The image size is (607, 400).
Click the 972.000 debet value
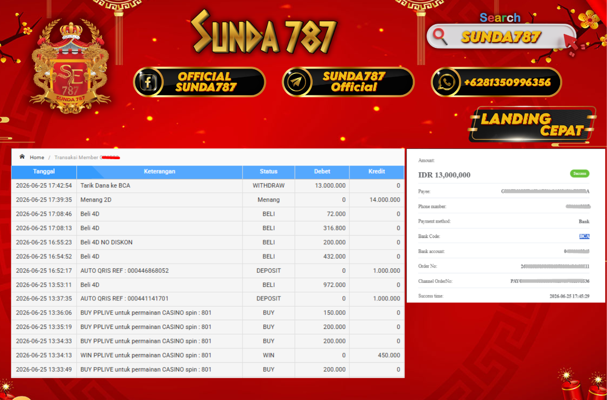(x=334, y=285)
